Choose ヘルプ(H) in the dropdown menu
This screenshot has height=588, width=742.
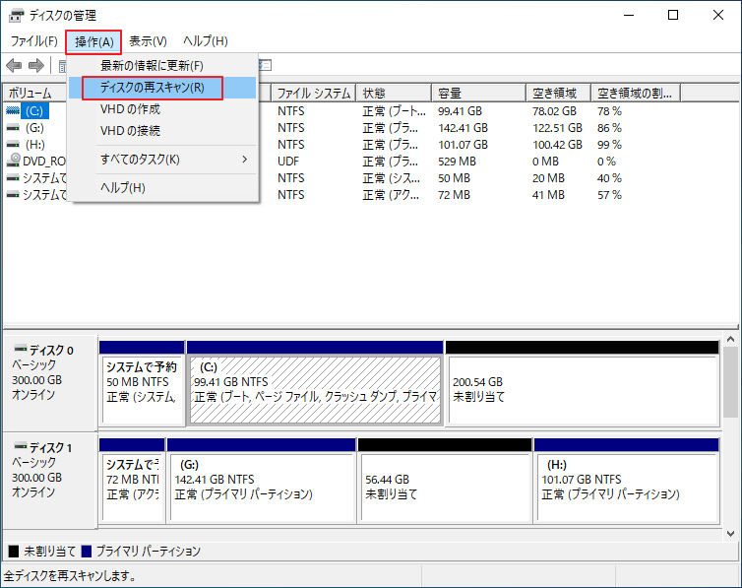(x=162, y=188)
